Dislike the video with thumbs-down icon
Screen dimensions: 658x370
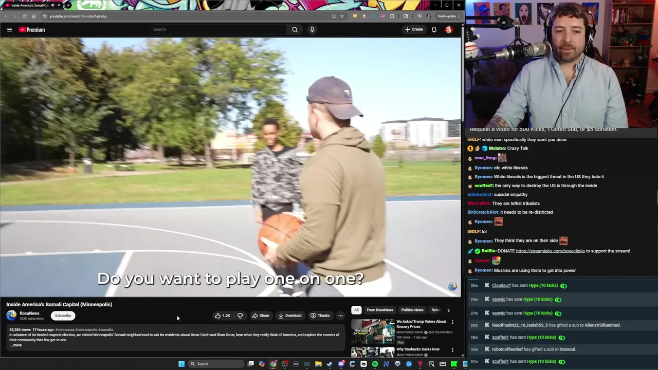(240, 316)
